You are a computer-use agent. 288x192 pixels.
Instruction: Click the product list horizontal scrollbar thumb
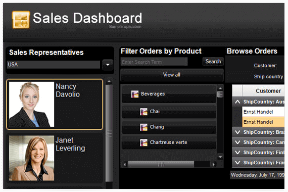pyautogui.click(x=161, y=164)
